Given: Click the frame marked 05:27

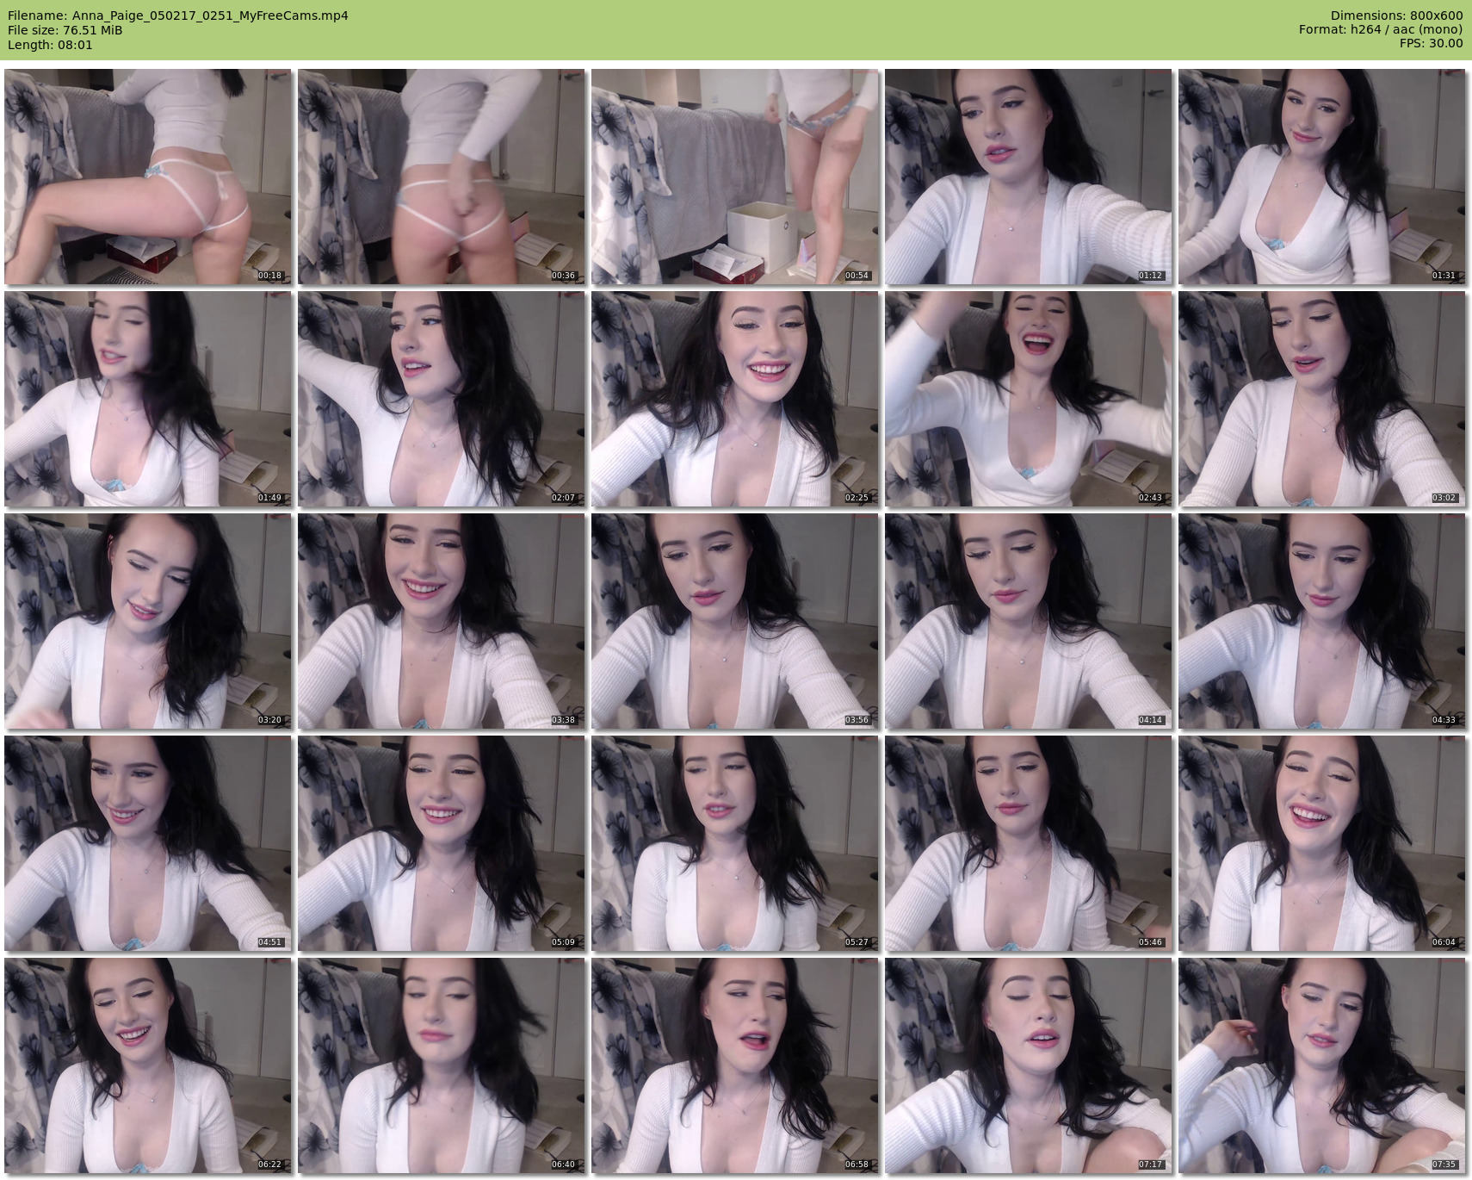Looking at the screenshot, I should coord(735,843).
